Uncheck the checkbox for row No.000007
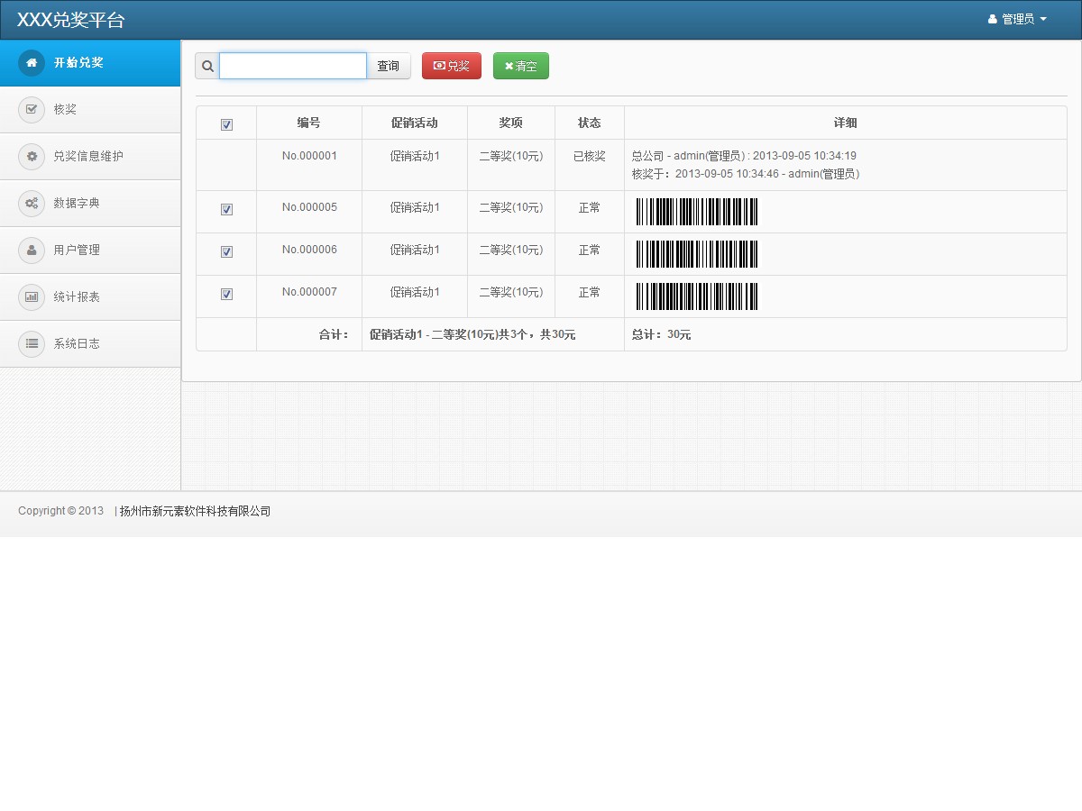Image resolution: width=1082 pixels, height=811 pixels. tap(226, 295)
